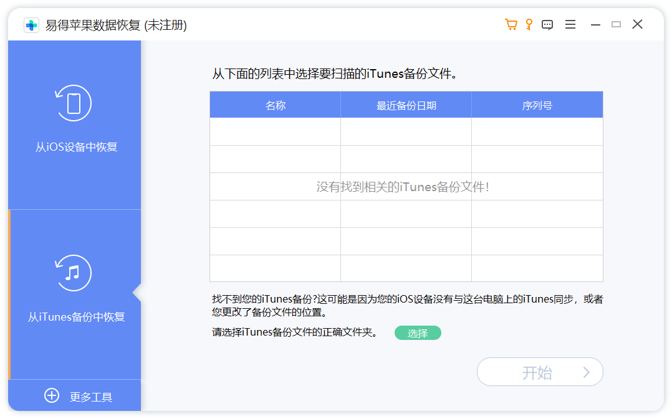Click the app logo in the title bar
This screenshot has height=419, width=672.
point(31,26)
